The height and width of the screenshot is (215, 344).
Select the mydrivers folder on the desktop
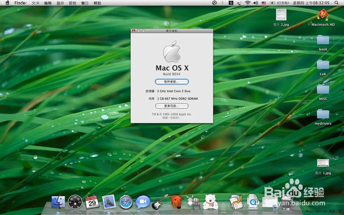(323, 114)
